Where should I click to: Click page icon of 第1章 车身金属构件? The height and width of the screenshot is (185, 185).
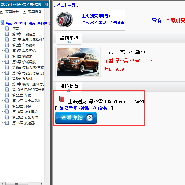pyautogui.click(x=7, y=39)
